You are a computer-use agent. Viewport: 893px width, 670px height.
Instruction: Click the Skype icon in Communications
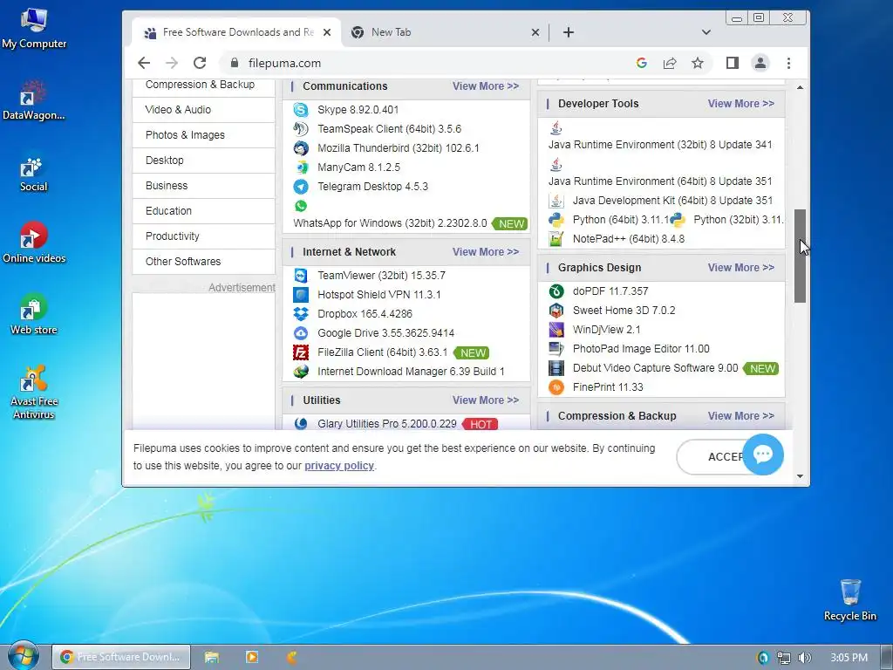pos(301,109)
